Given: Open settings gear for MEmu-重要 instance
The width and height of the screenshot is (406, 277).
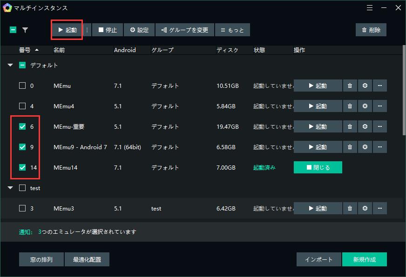Looking at the screenshot, I should tap(365, 126).
